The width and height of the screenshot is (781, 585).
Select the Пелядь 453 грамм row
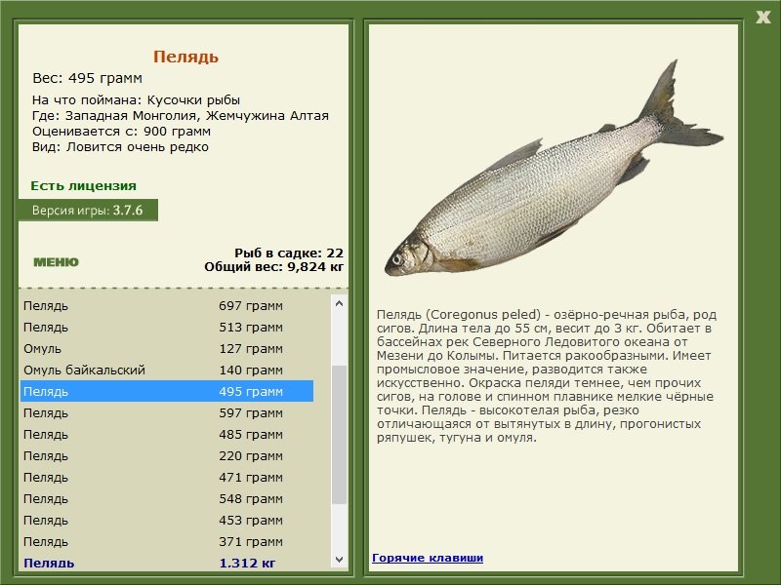[x=167, y=520]
